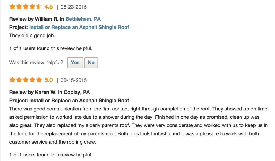Open the Bethlehem, PA location link
The width and height of the screenshot is (275, 161).
[x=83, y=19]
